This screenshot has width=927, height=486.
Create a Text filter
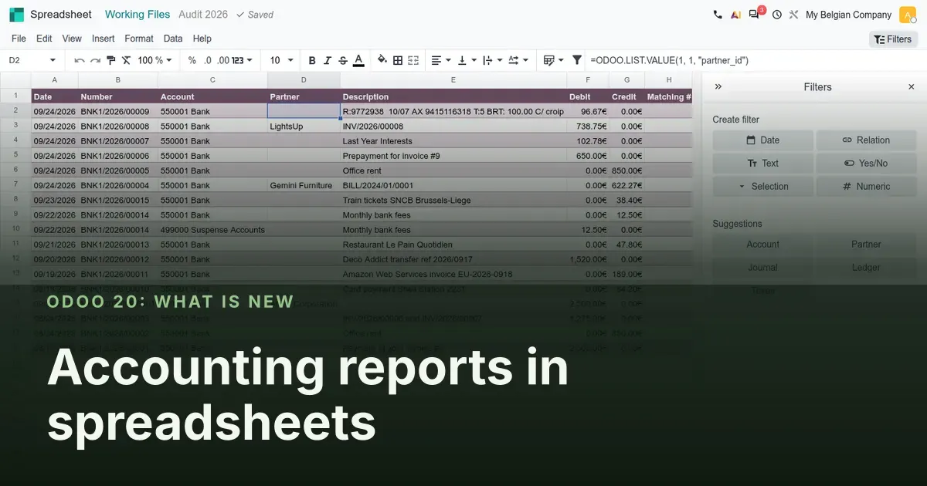[762, 164]
